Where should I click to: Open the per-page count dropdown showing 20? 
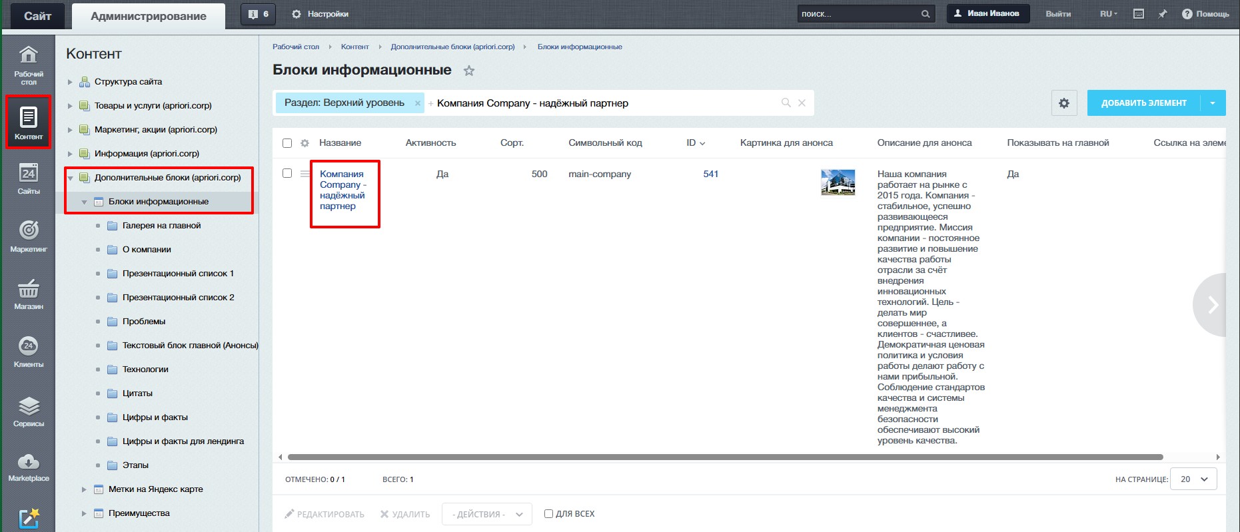tap(1194, 479)
